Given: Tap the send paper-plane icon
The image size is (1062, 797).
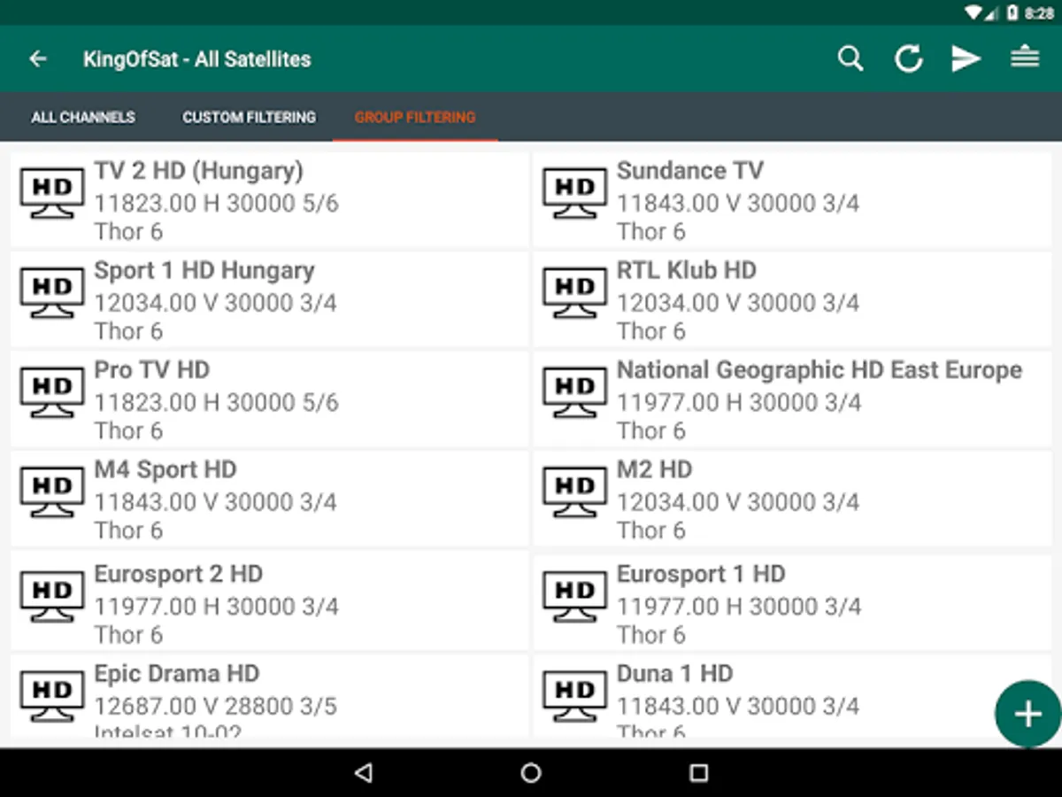Looking at the screenshot, I should click(x=966, y=59).
